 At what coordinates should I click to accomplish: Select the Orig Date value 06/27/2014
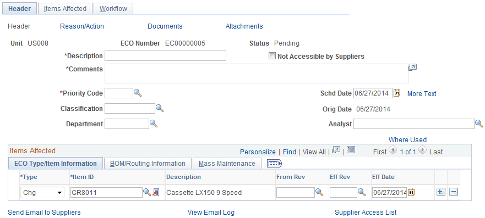point(373,109)
